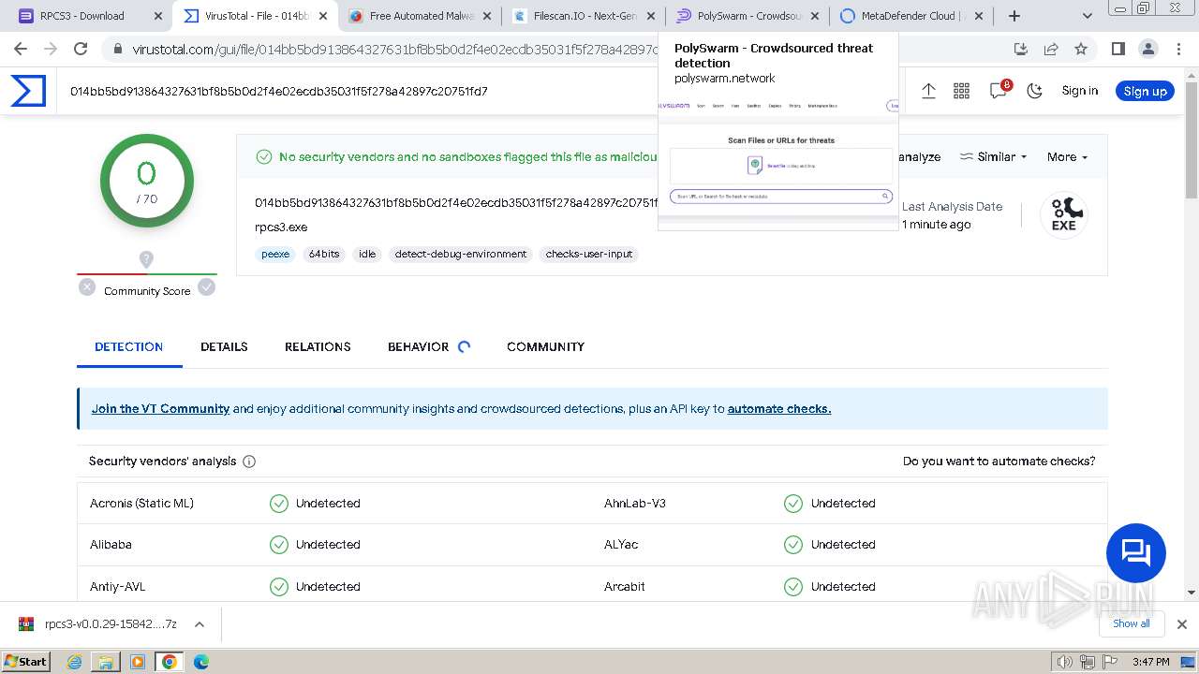Open the DETECTION tab
The image size is (1199, 674).
point(129,346)
